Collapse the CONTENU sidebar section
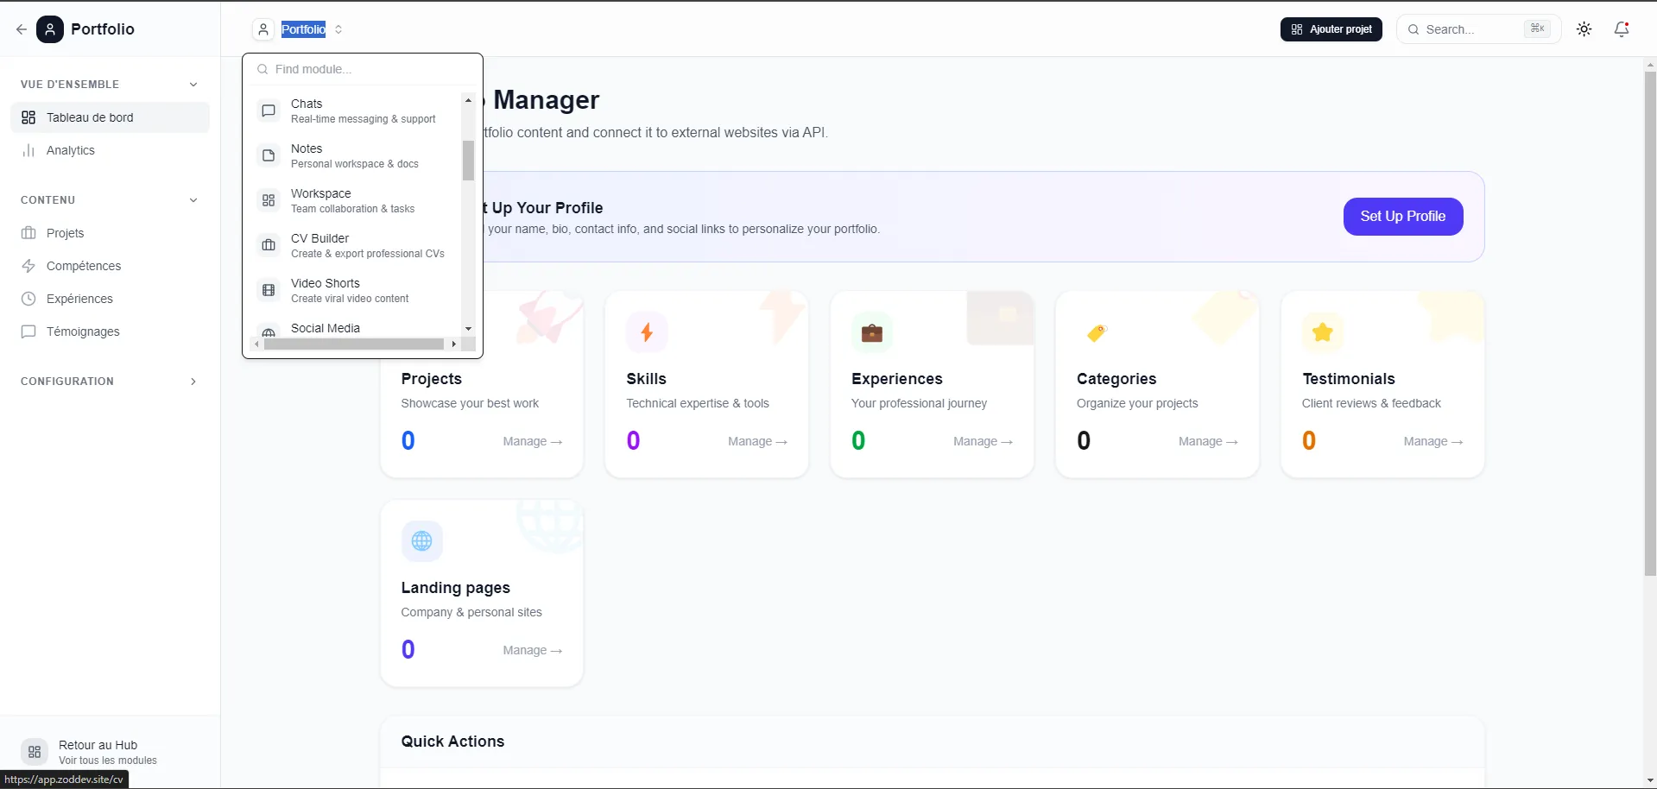The height and width of the screenshot is (789, 1657). click(193, 199)
